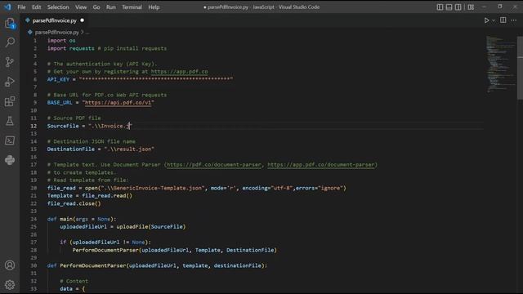The image size is (523, 294).
Task: Click the '# Content' comment on line 32
Action: point(74,281)
